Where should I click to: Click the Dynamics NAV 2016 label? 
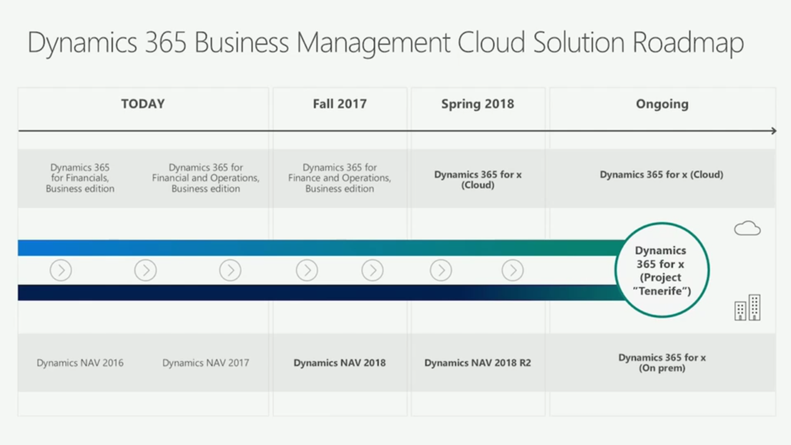pos(80,363)
